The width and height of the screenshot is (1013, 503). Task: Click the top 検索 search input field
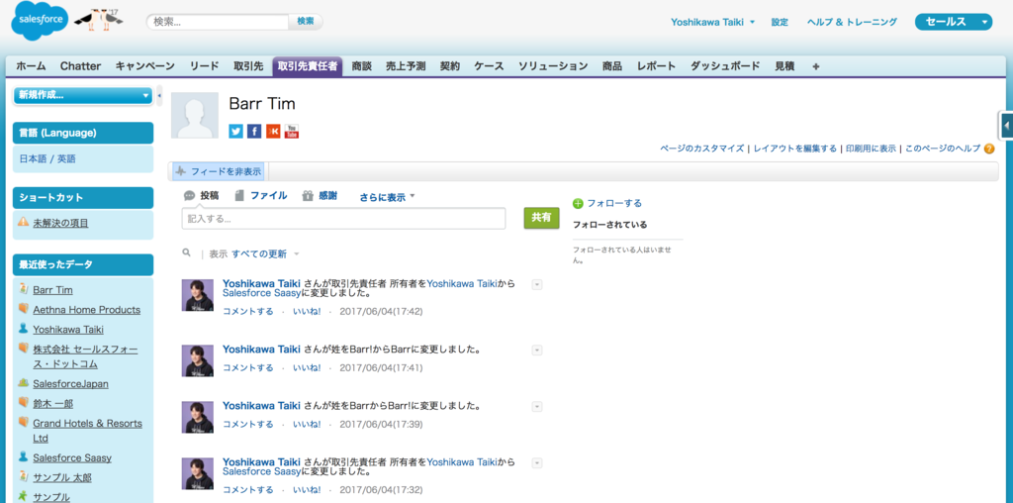218,22
